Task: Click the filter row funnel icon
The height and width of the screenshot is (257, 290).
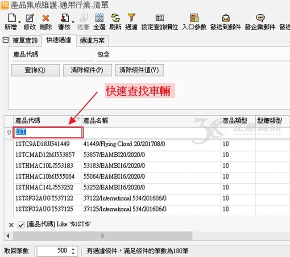Action: [x=9, y=132]
